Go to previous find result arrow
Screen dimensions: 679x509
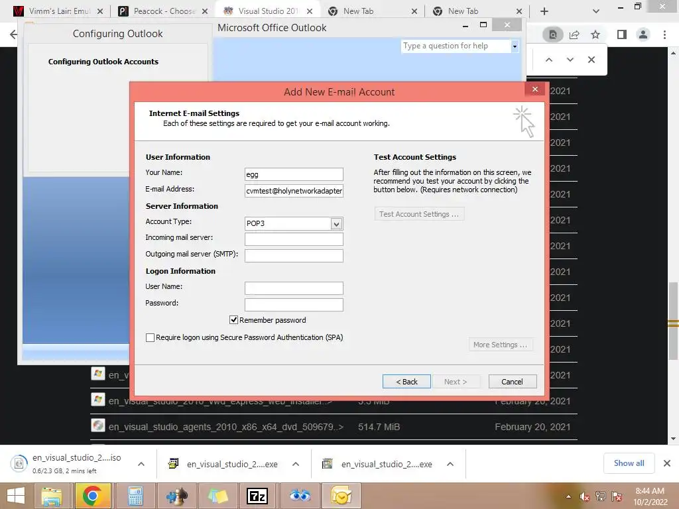548,60
